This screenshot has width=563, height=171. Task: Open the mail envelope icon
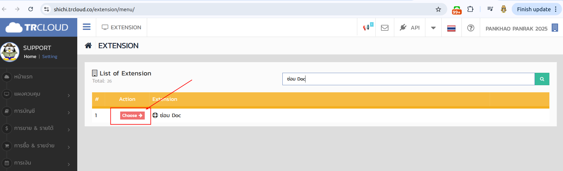pos(385,28)
